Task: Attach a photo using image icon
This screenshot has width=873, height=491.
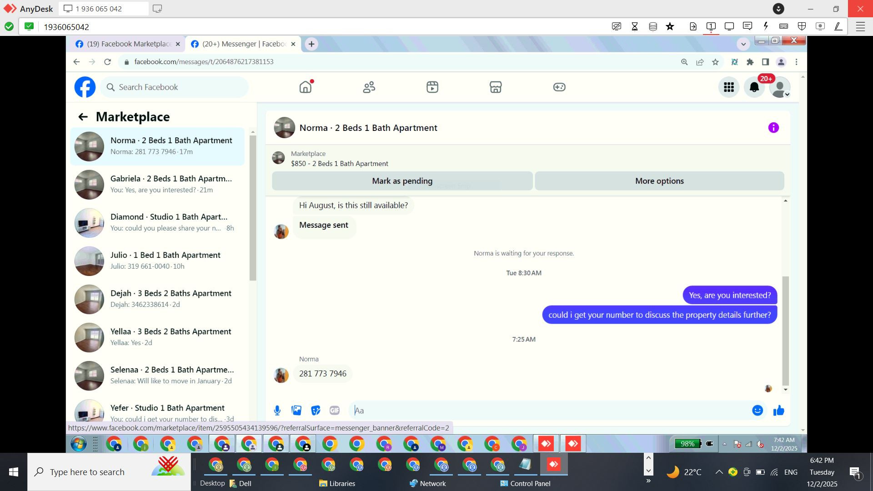Action: (296, 411)
